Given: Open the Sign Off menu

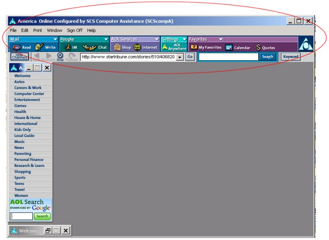Looking at the screenshot, I should tap(74, 31).
